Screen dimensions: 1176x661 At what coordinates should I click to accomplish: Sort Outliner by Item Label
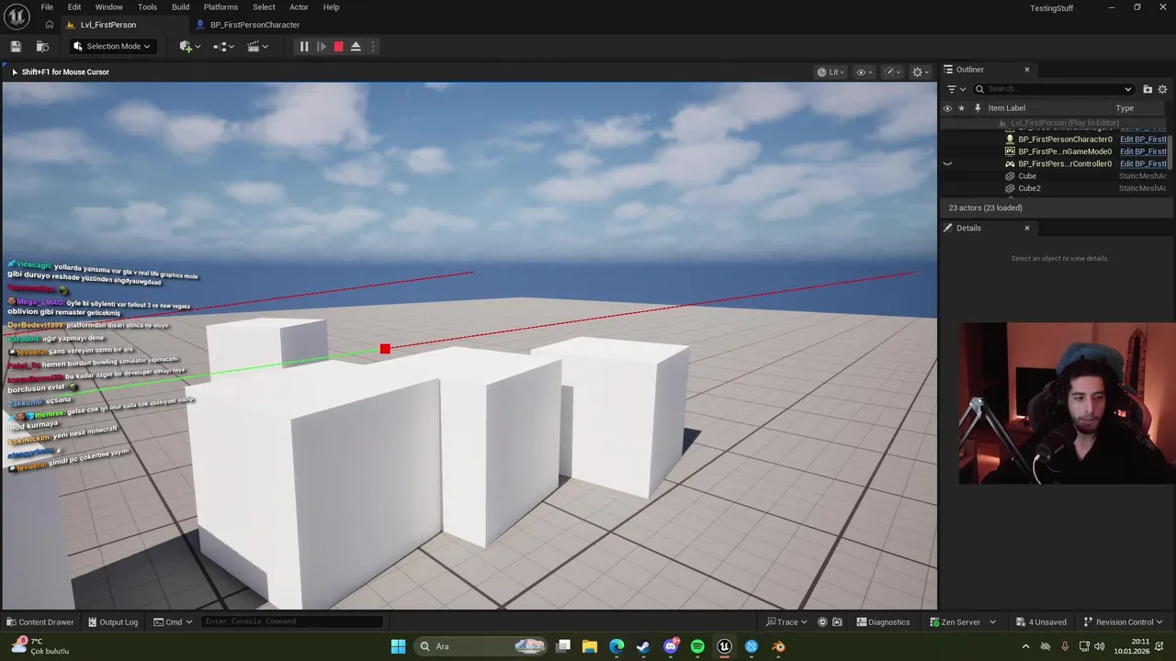(1006, 108)
